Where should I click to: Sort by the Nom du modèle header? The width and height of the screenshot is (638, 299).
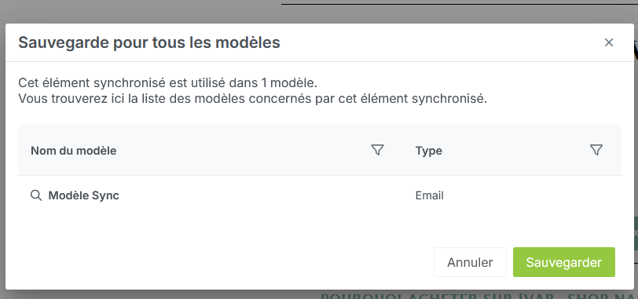(74, 151)
